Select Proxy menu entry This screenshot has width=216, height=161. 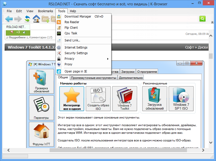84,64
